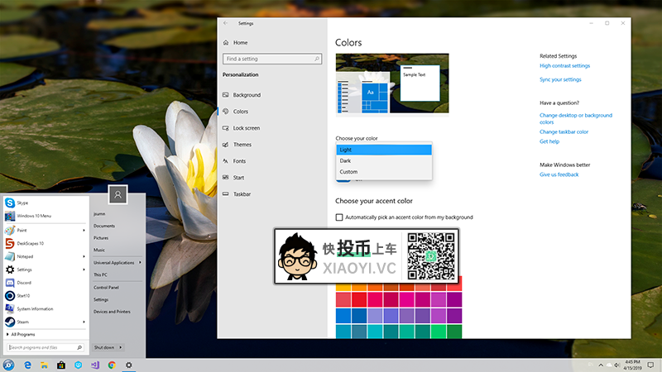Screen dimensions: 662x372
Task: Launch Steam from the Start menu list
Action: click(22, 322)
